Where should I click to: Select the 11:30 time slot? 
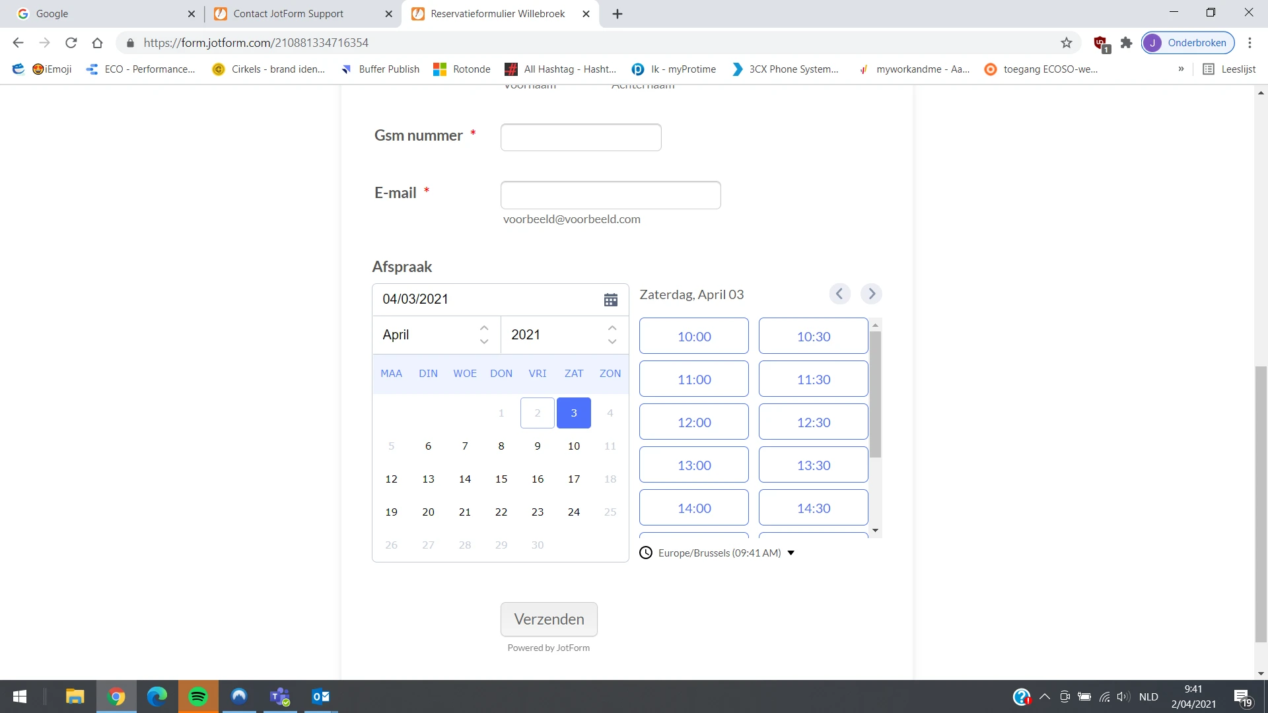click(x=813, y=378)
